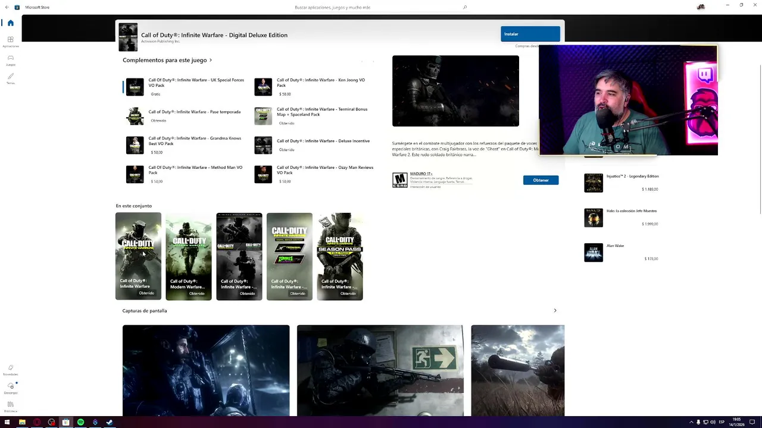Open the Windows Start menu

[7, 422]
